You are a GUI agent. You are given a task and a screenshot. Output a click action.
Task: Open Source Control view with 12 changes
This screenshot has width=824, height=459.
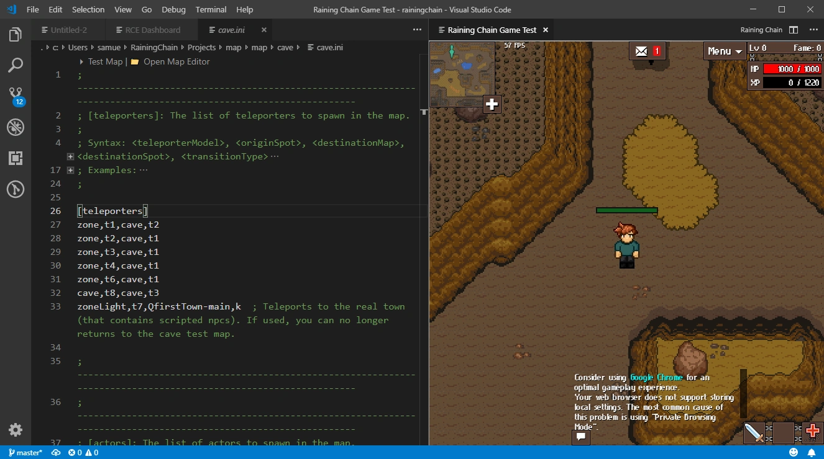[16, 96]
